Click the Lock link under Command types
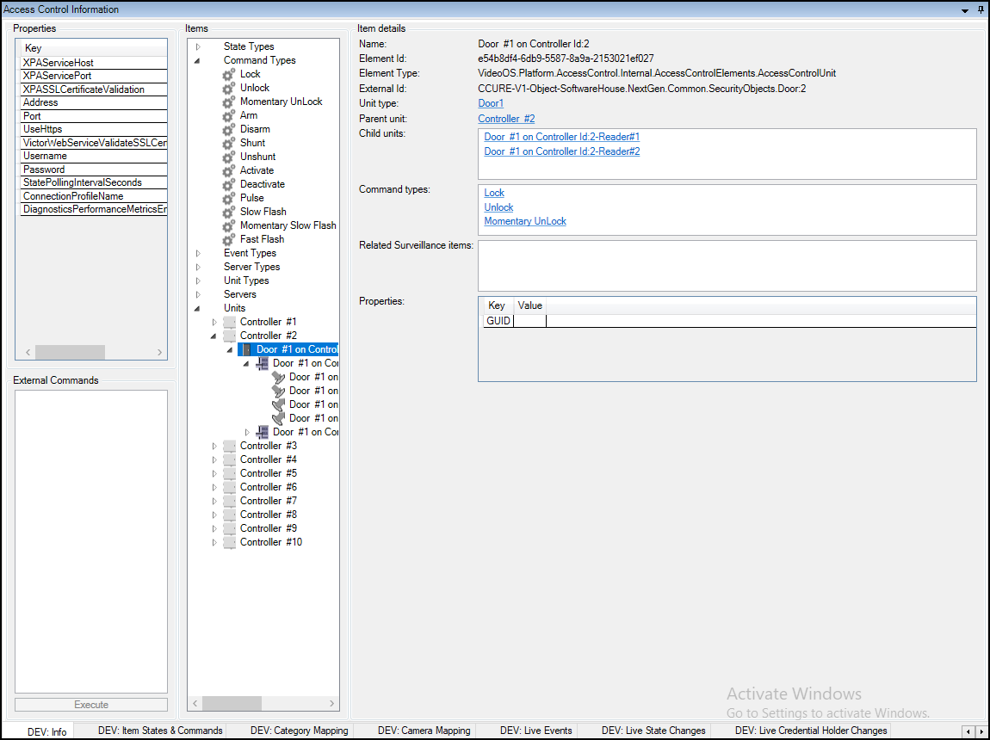The height and width of the screenshot is (740, 990). pyautogui.click(x=494, y=193)
